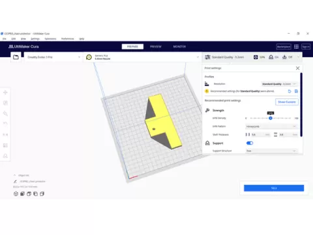Open the Extensions menu
This screenshot has height=235, width=313.
50,39
